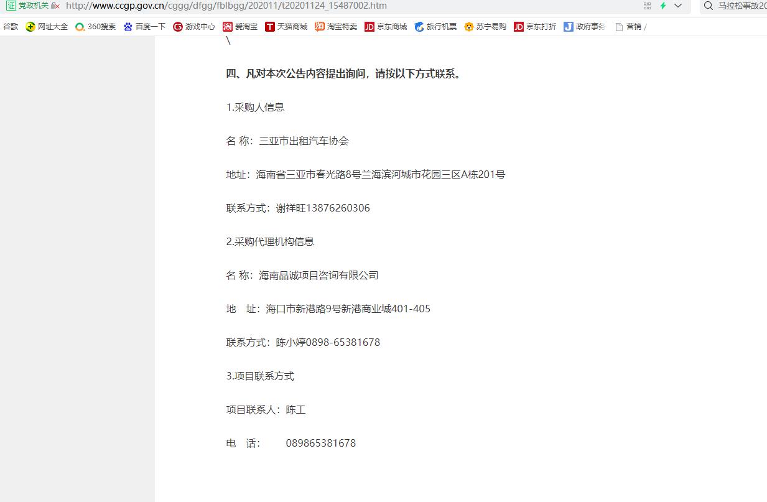Click the contact 谢祥旺13876260306
Screen dimensions: 767x502
pyautogui.click(x=323, y=208)
